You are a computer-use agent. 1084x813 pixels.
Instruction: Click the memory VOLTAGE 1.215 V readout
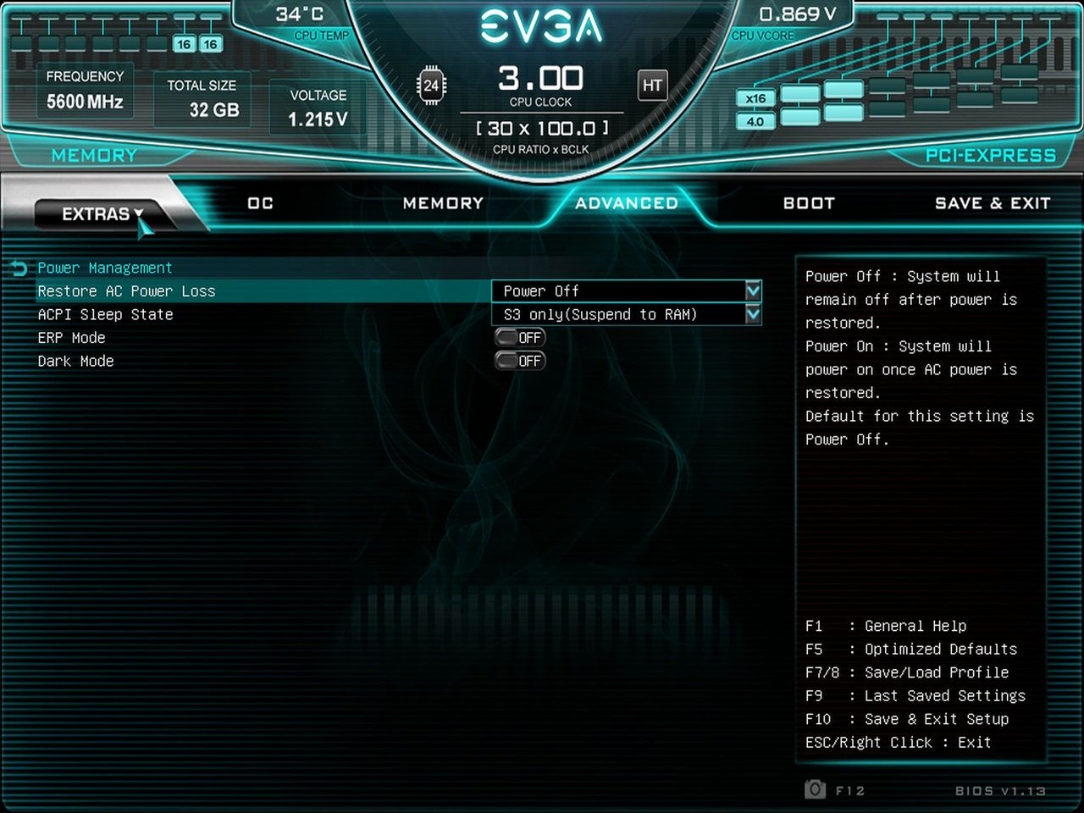pos(318,108)
